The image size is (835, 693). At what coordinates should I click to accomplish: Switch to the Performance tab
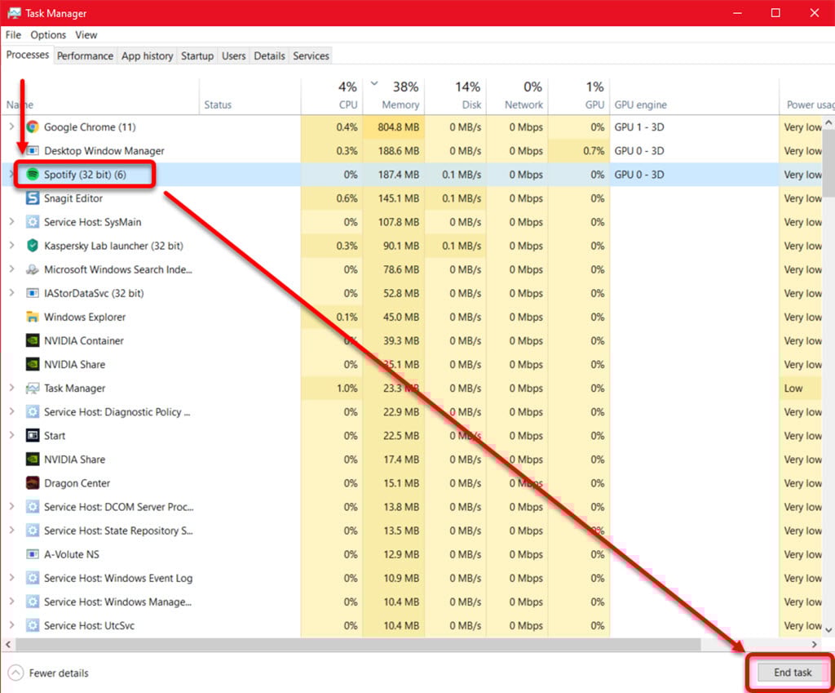pyautogui.click(x=85, y=56)
